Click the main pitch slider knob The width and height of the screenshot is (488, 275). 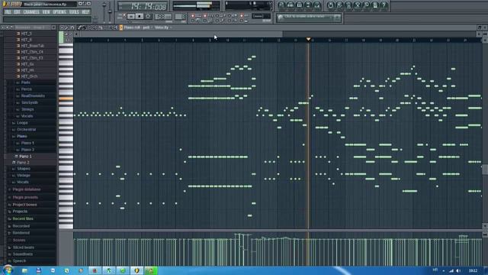pyautogui.click(x=110, y=11)
